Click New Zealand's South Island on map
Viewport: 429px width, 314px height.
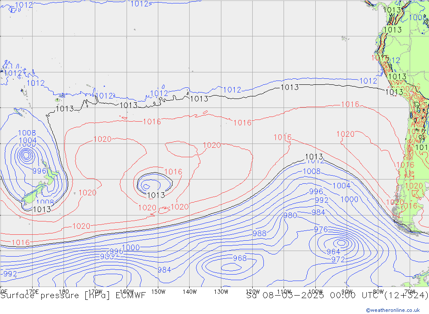[x=33, y=194]
